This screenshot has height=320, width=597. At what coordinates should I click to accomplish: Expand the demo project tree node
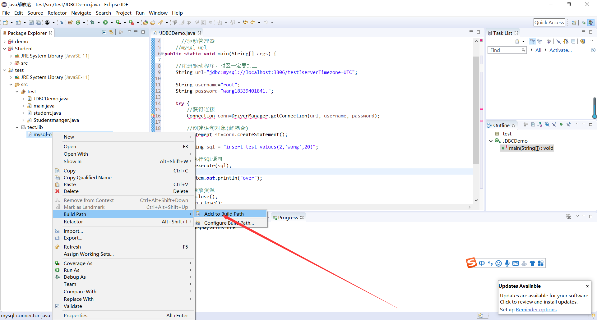pos(5,42)
